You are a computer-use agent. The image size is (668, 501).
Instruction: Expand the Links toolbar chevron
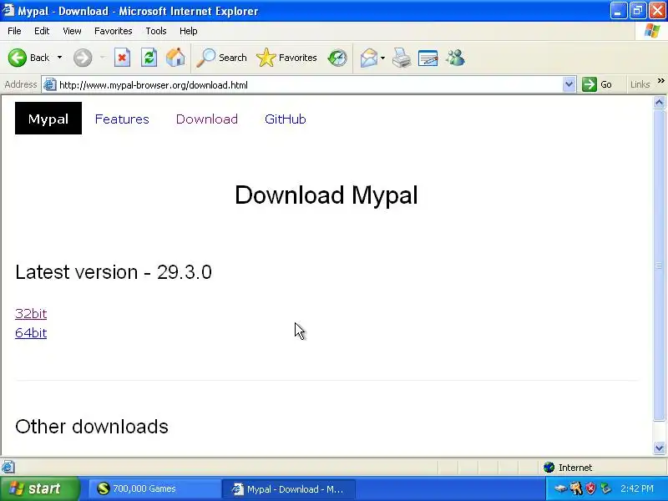(660, 81)
